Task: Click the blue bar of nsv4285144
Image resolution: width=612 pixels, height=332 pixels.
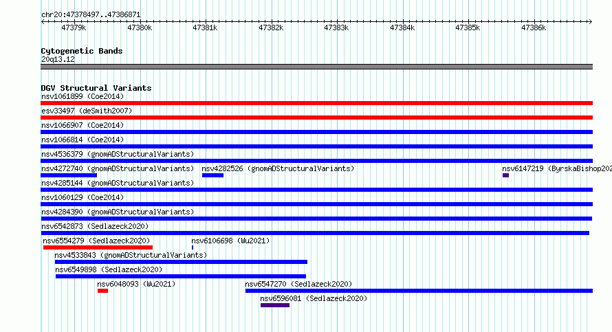Action: (x=316, y=190)
